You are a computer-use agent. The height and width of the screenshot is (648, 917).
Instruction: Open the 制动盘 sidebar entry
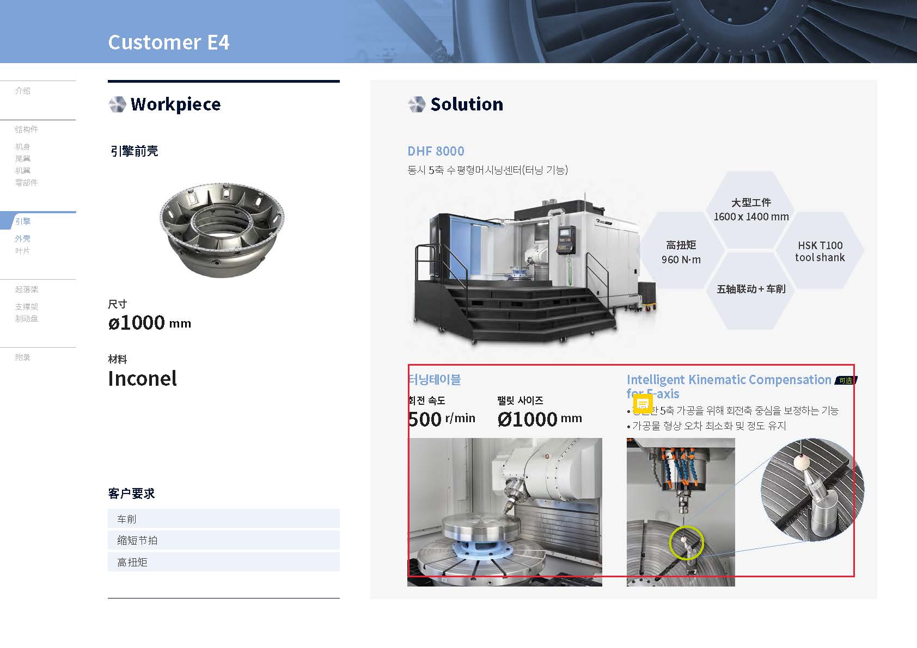[27, 319]
